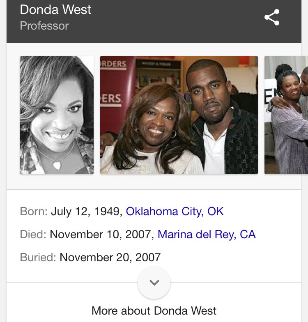Screen dimensions: 308x322
Task: Open More about Donda West
Action: pyautogui.click(x=154, y=310)
